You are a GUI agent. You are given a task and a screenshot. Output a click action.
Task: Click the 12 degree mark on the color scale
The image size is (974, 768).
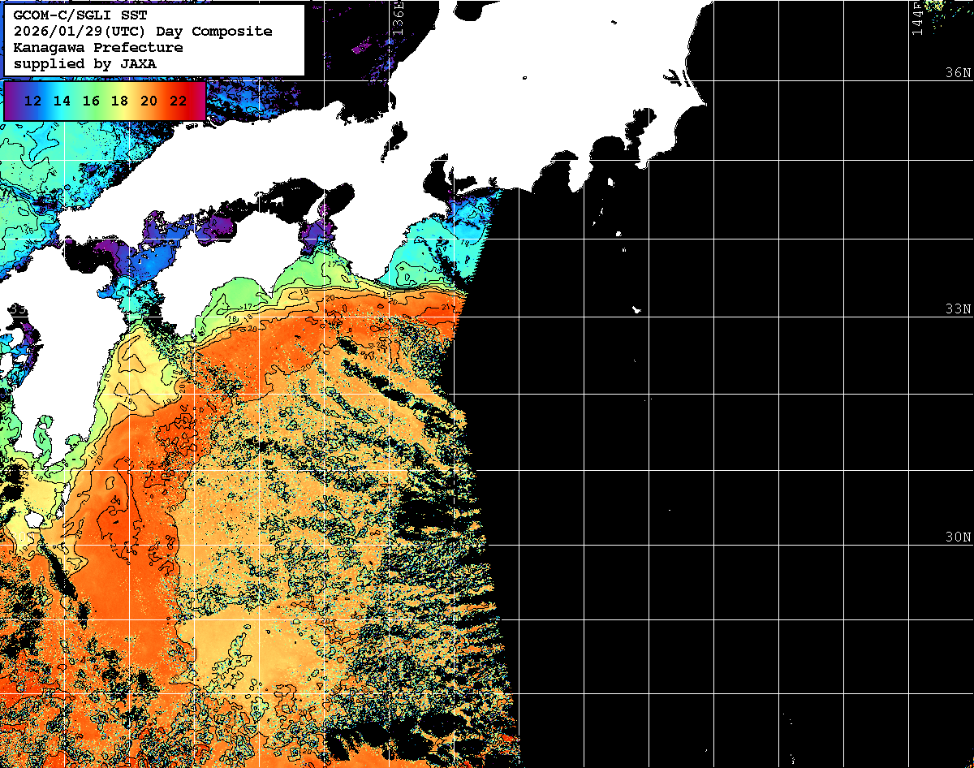33,101
